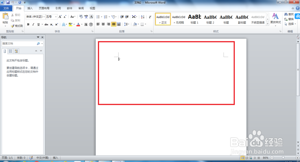
Task: Apply the 标题 1 heading style
Action: 194,19
